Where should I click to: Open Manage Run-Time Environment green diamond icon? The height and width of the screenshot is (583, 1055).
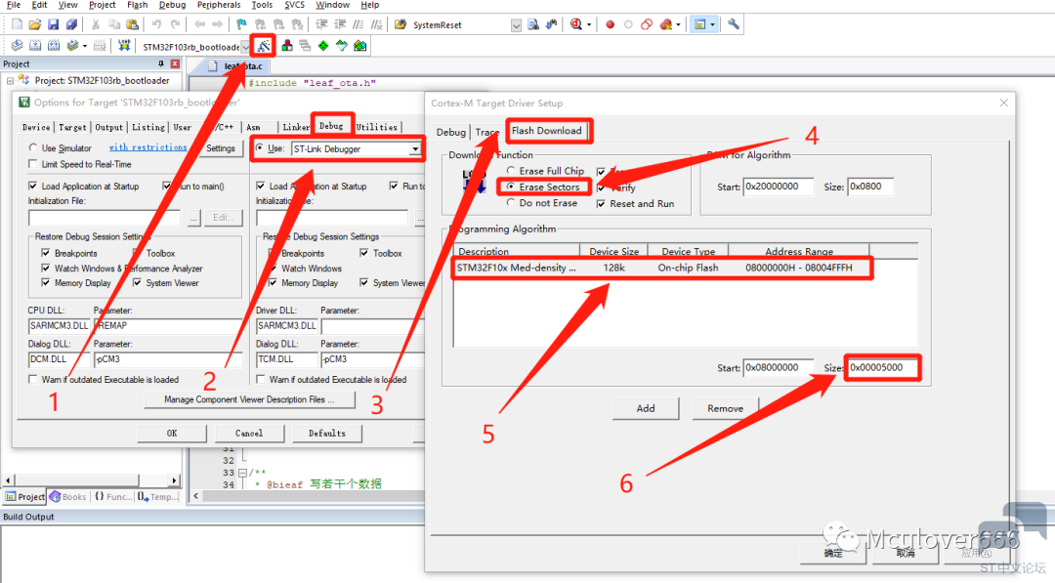point(323,46)
